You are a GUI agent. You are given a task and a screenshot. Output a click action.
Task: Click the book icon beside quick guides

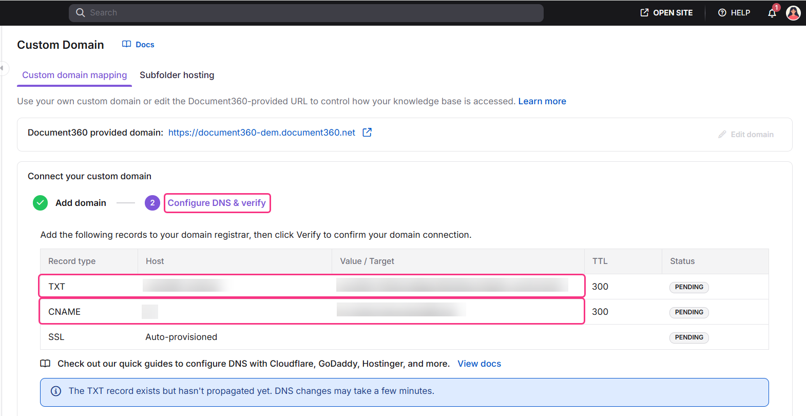(x=45, y=364)
